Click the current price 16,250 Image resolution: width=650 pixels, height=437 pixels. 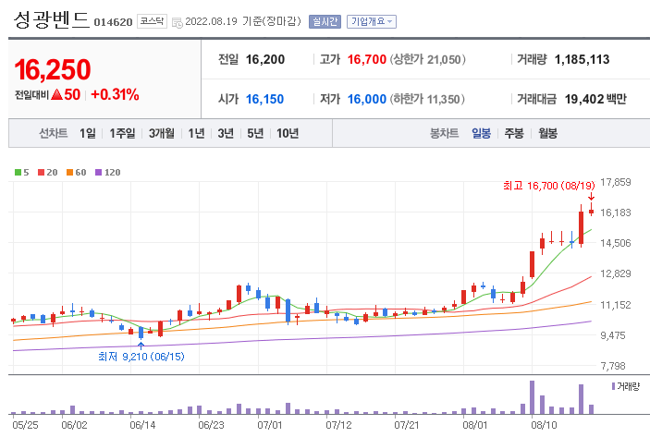pos(53,69)
